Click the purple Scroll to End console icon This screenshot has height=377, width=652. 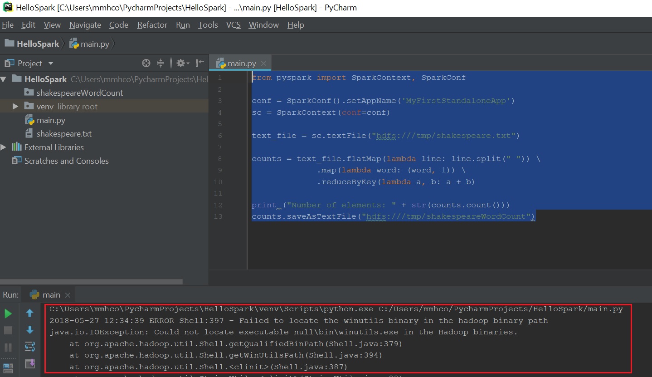[30, 363]
